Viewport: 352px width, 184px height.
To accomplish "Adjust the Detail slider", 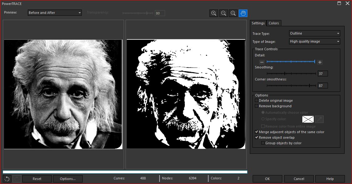I will click(x=291, y=61).
